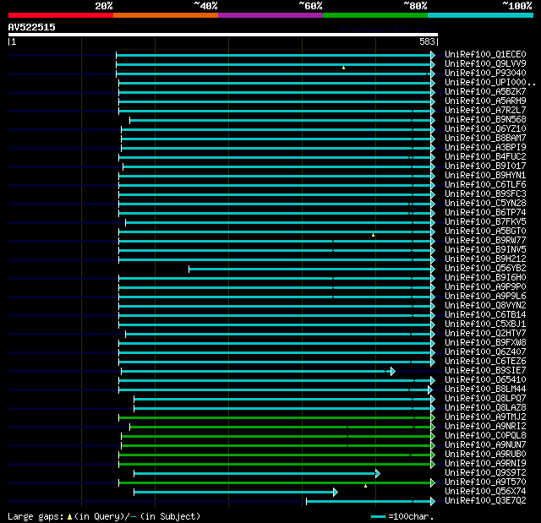Click the green ~80% identity legend segment
Image resolution: width=541 pixels, height=523 pixels.
[375, 15]
